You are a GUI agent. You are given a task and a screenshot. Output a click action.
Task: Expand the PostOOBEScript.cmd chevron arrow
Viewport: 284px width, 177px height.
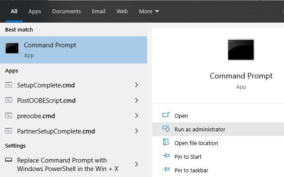click(136, 101)
